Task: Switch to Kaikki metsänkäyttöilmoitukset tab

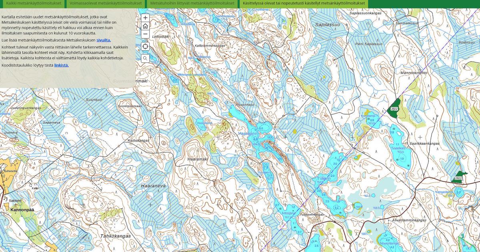Action: click(34, 3)
